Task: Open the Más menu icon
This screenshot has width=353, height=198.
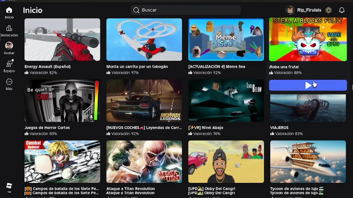Action: point(9,82)
